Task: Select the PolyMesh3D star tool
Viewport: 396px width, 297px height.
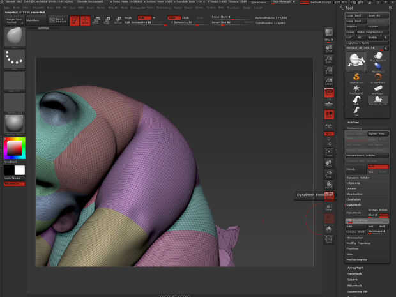Action: (x=356, y=89)
